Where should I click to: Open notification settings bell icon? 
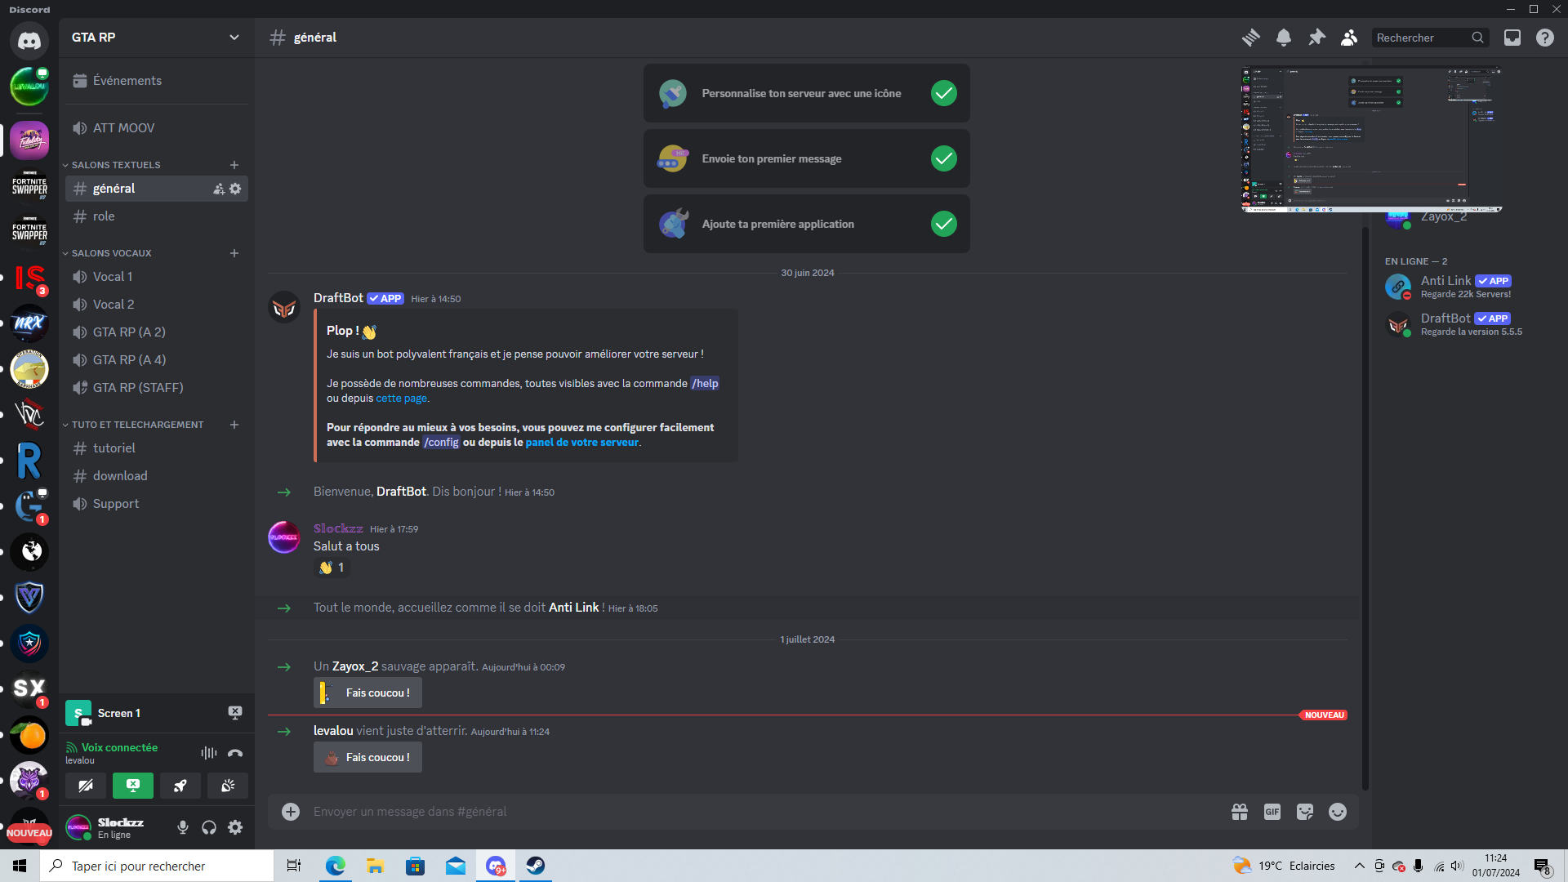1284,38
